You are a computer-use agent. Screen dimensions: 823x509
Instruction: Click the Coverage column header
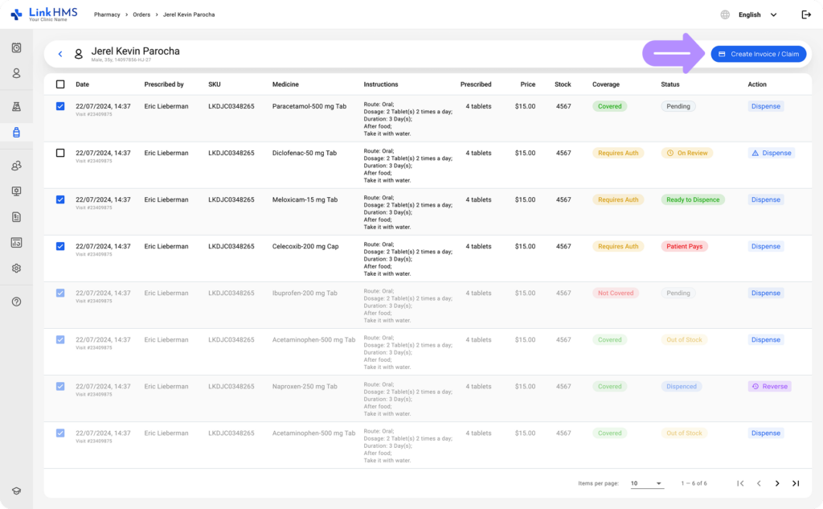(606, 84)
